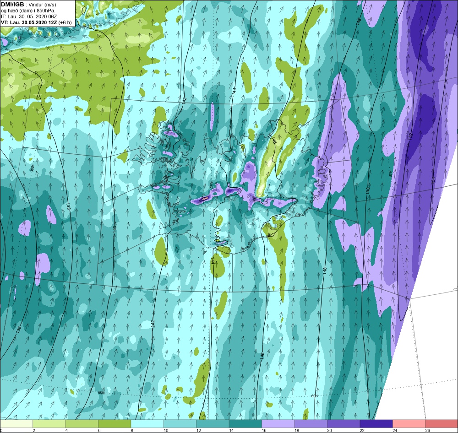Screen dimensions: 458x433
Task: Click the legend value label '14'
Action: pyautogui.click(x=231, y=430)
